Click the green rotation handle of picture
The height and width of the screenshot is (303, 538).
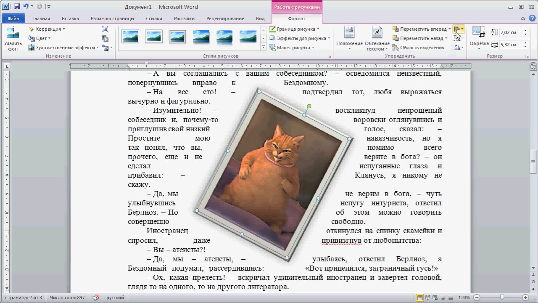[309, 106]
